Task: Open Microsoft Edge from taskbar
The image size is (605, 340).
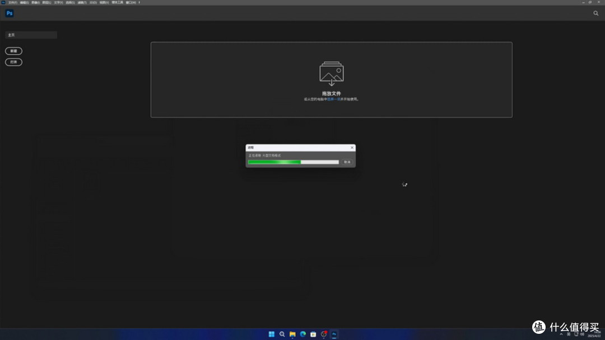Action: pyautogui.click(x=303, y=334)
